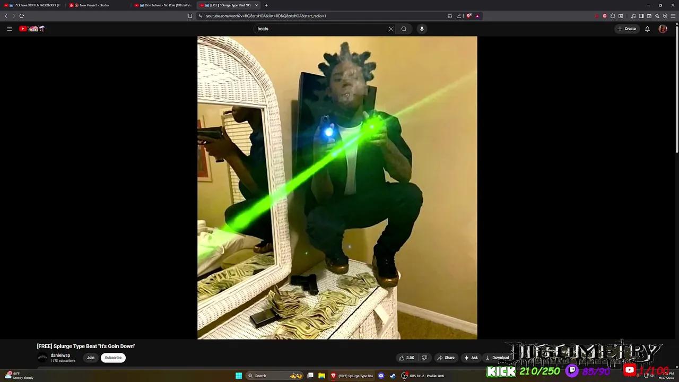Screen dimensions: 679x382
Task: Download the video
Action: click(x=497, y=358)
